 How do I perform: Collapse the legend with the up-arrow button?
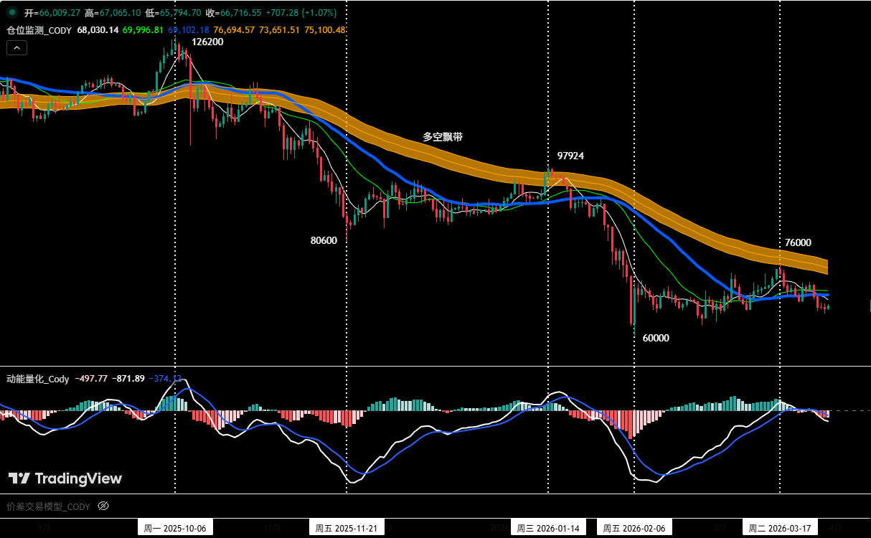(15, 47)
